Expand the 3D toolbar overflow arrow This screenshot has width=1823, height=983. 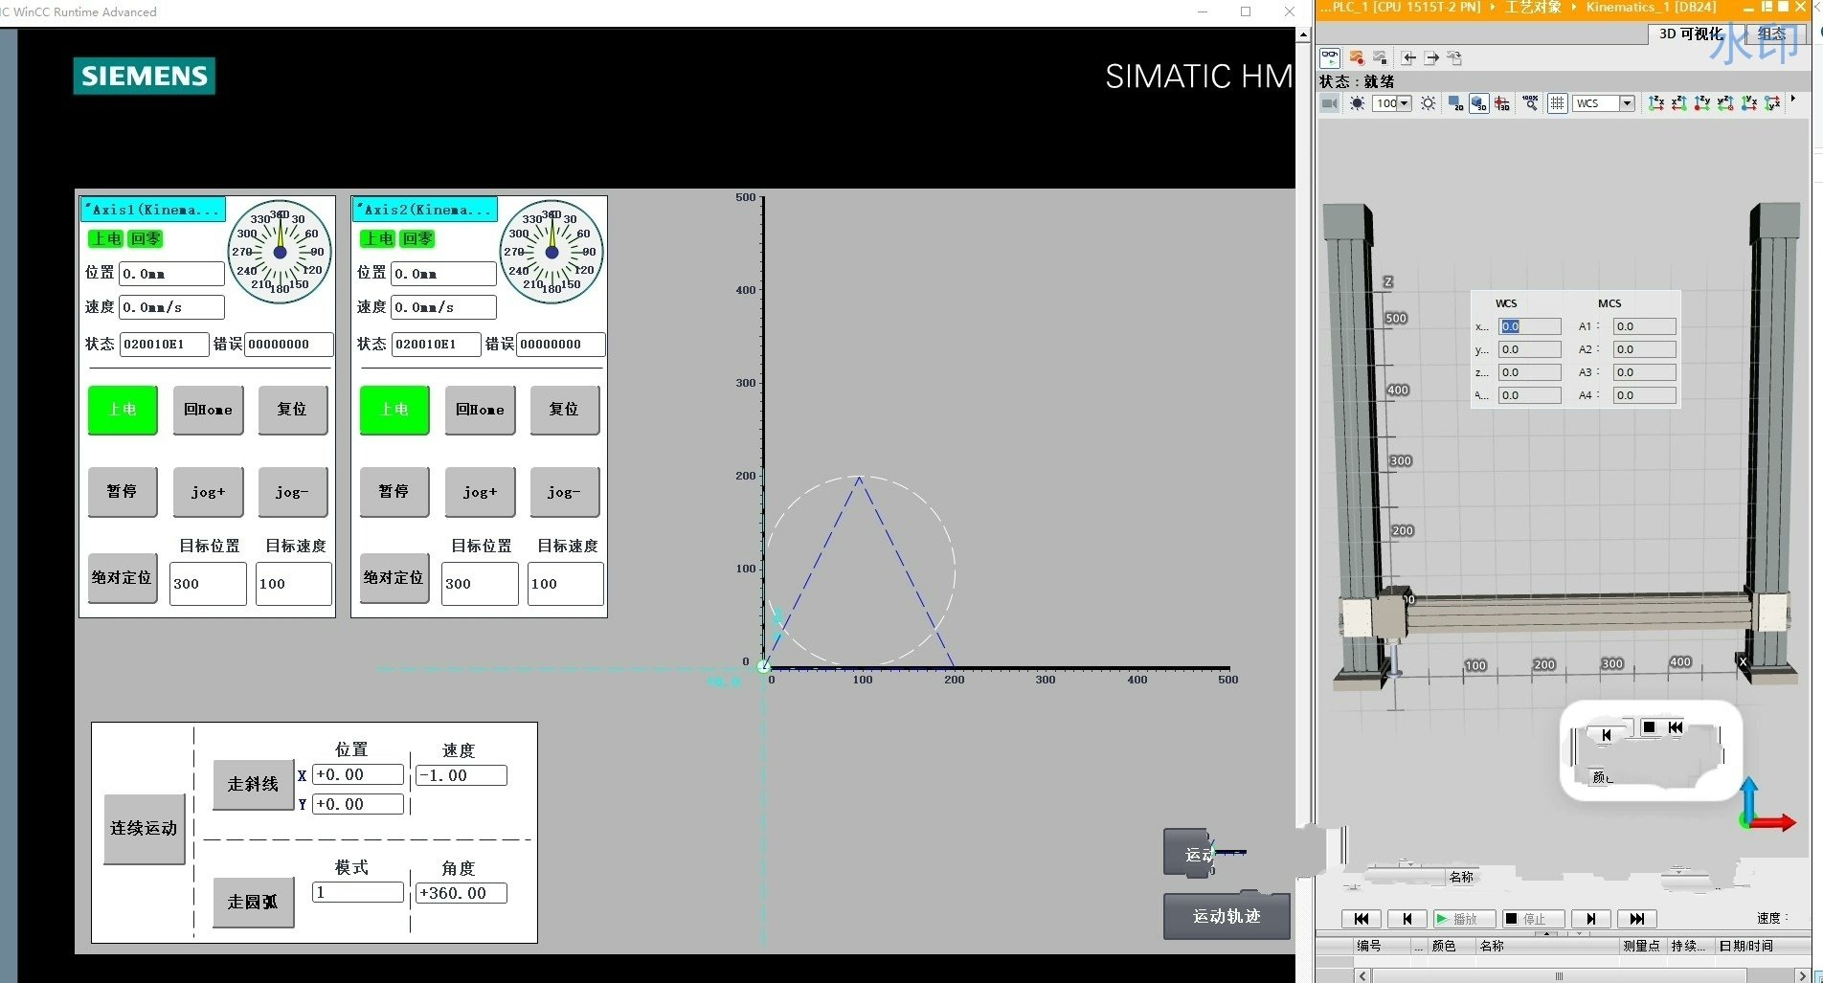pos(1793,99)
